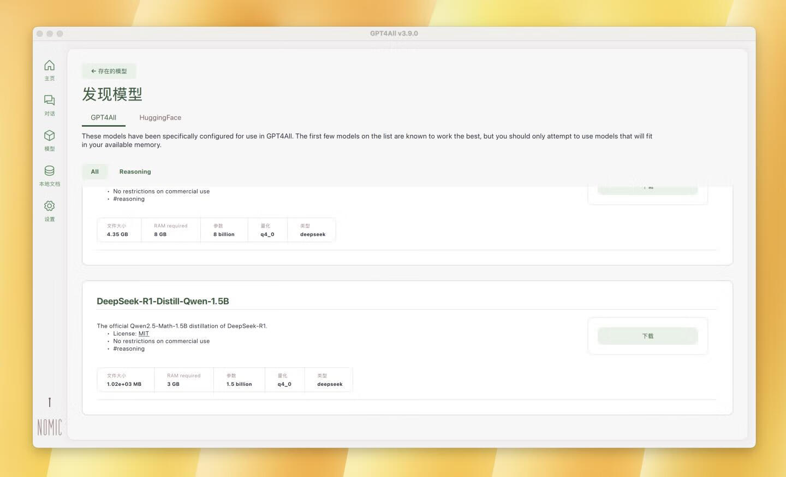This screenshot has width=786, height=477.
Task: Click the 发现模型 page heading
Action: (x=112, y=94)
